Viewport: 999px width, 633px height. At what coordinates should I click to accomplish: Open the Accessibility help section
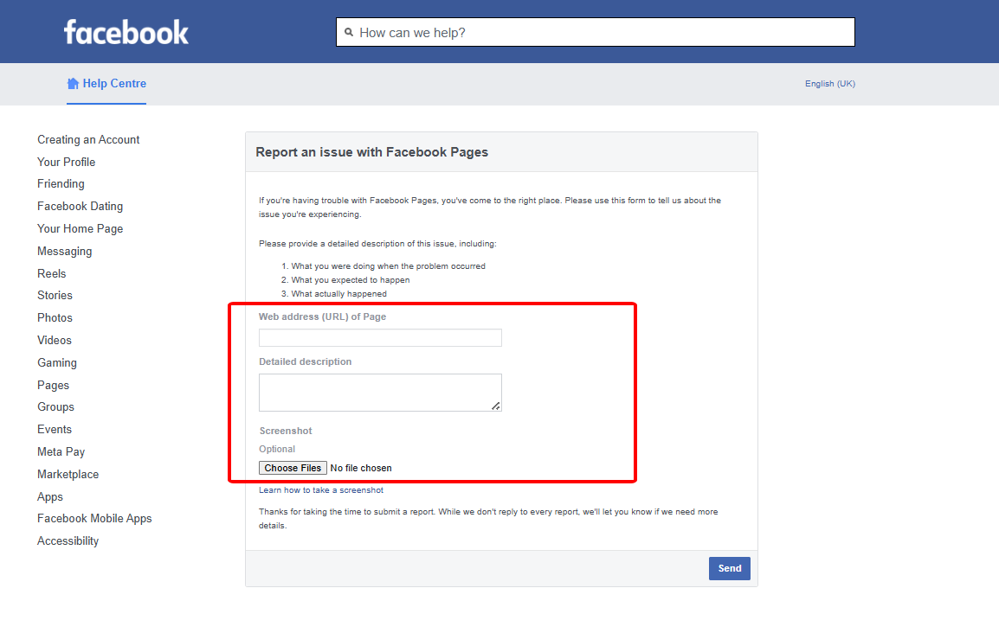pyautogui.click(x=68, y=540)
